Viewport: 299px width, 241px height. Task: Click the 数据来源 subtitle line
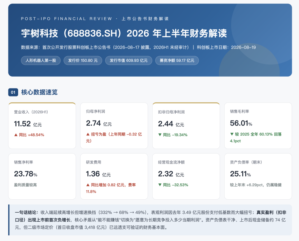(x=138, y=47)
